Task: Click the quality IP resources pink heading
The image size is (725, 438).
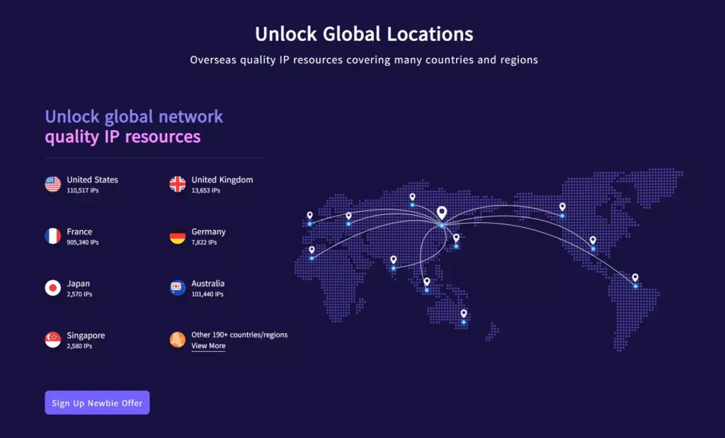Action: (x=122, y=137)
